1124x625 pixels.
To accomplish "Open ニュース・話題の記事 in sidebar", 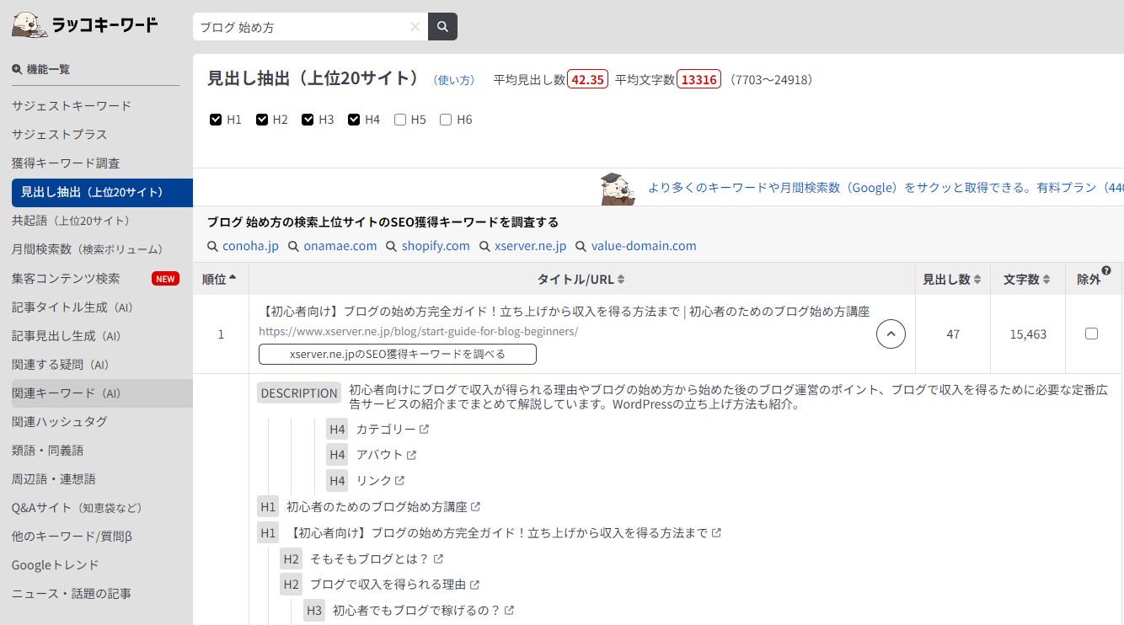I will (72, 593).
